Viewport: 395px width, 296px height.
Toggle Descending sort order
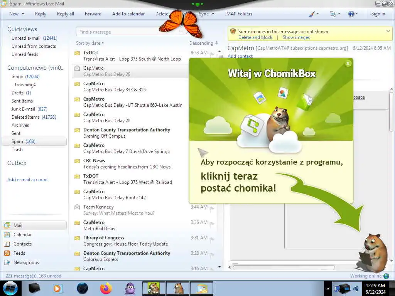pyautogui.click(x=204, y=43)
